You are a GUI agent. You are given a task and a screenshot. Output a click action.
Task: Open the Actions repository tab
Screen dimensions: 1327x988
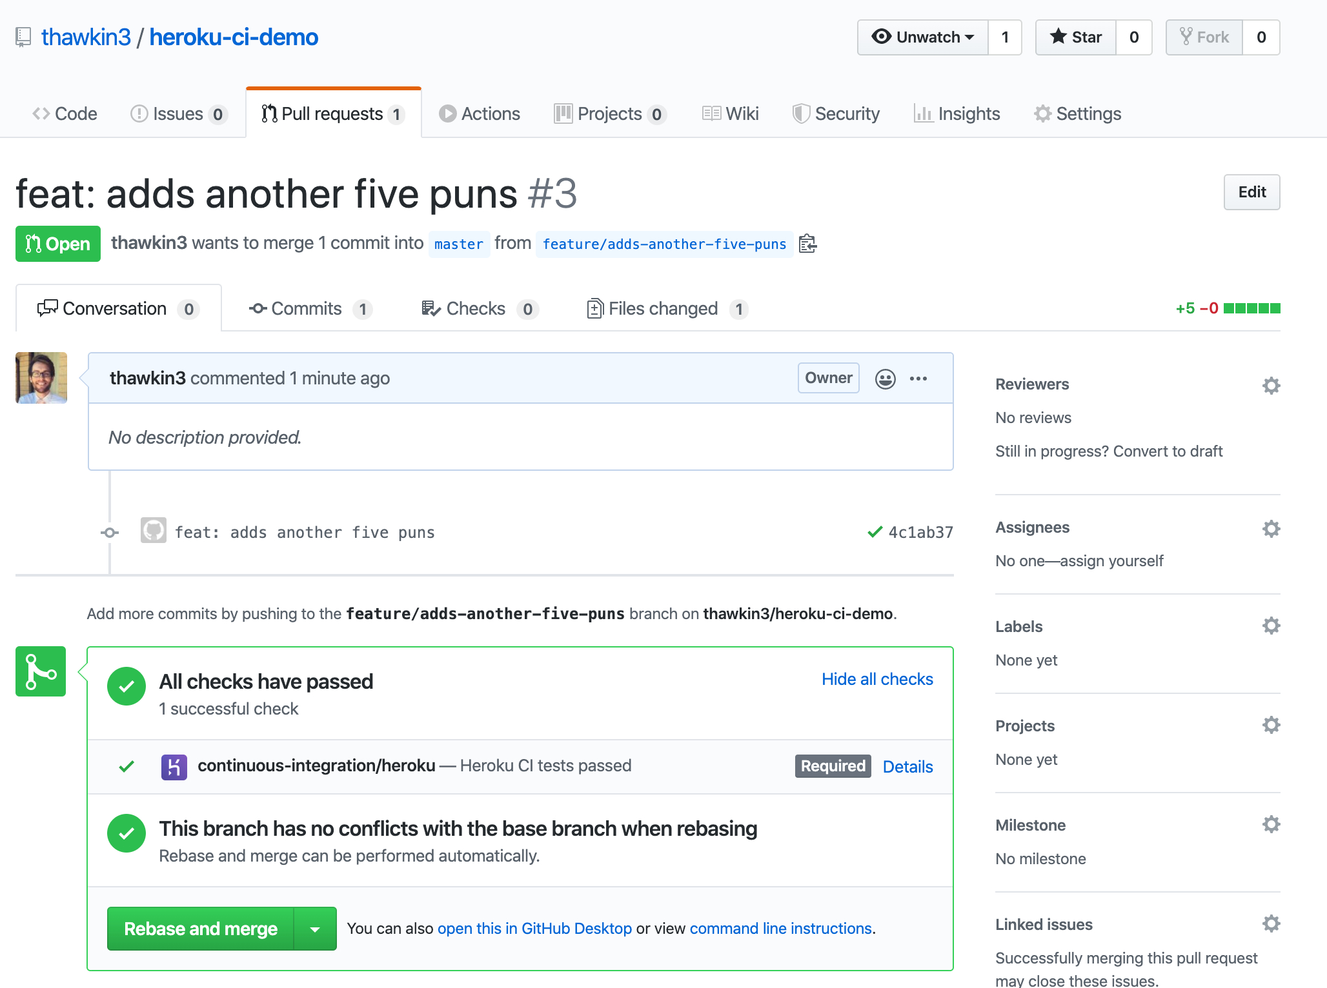480,114
